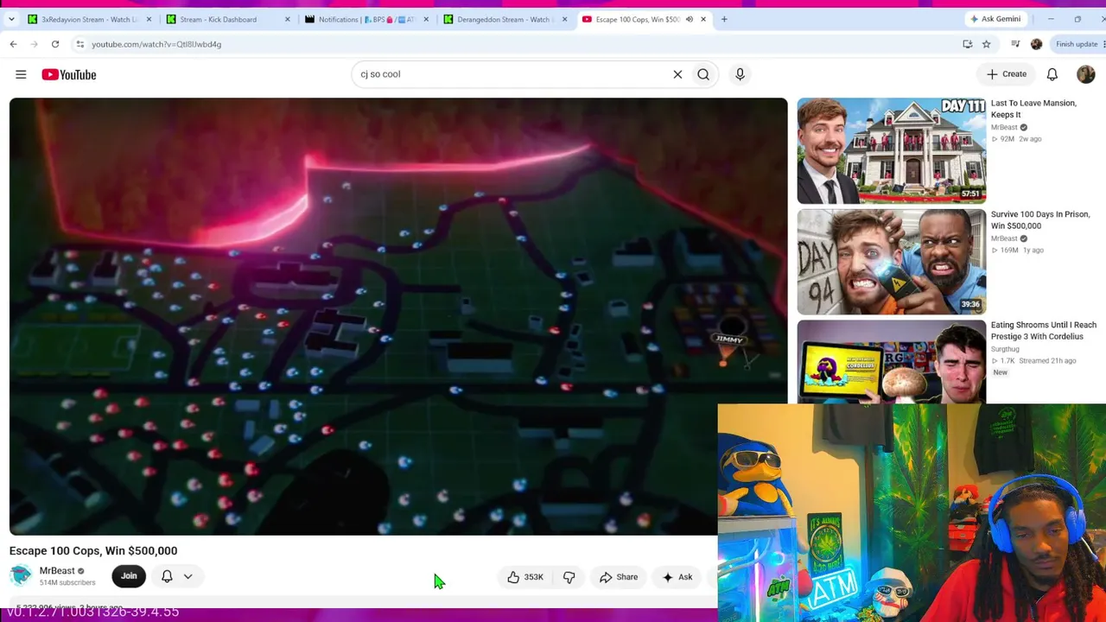Visit the Surghug channel name
The image size is (1106, 622).
click(x=1004, y=349)
